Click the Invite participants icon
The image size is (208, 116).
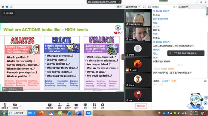point(60,106)
